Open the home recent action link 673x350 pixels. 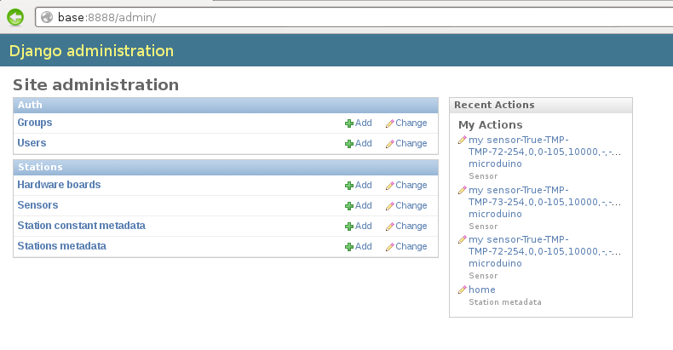pyautogui.click(x=482, y=290)
